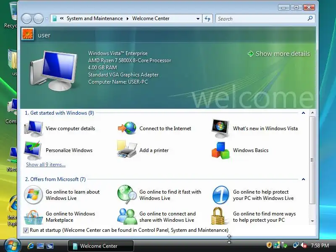Click the View computer details label
The width and height of the screenshot is (336, 252).
(x=70, y=129)
